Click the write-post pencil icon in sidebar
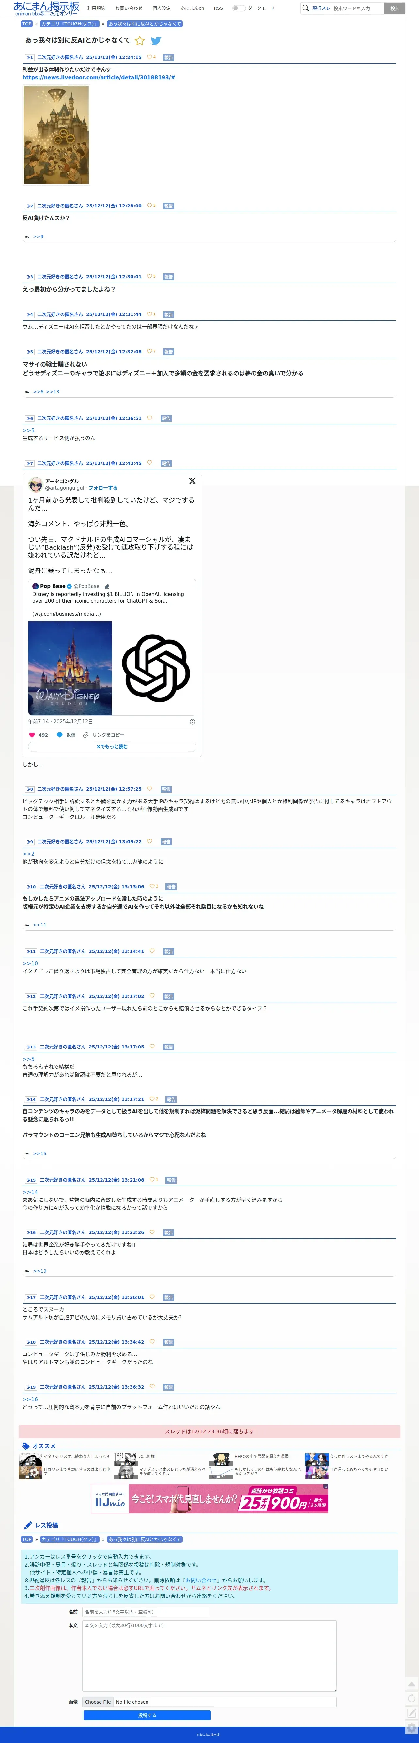The height and width of the screenshot is (1743, 419). [x=411, y=1713]
